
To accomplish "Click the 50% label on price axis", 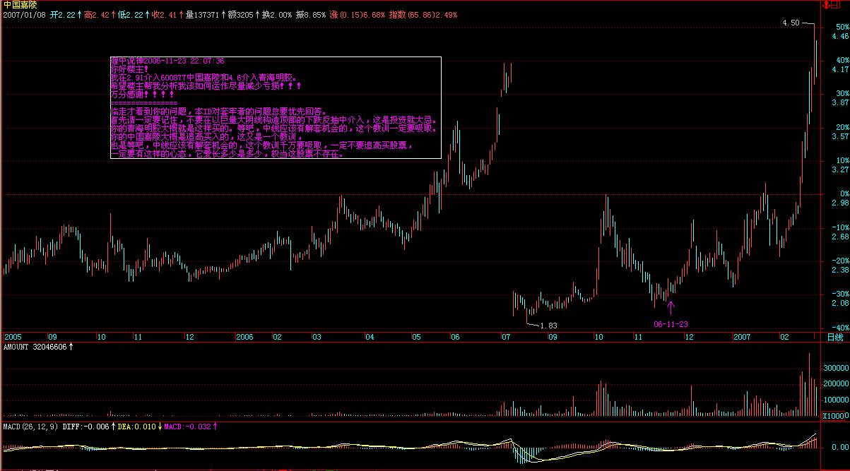I will point(841,27).
